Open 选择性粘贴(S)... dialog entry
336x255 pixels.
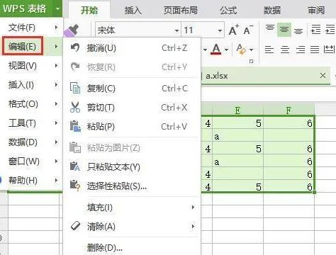tap(132, 186)
